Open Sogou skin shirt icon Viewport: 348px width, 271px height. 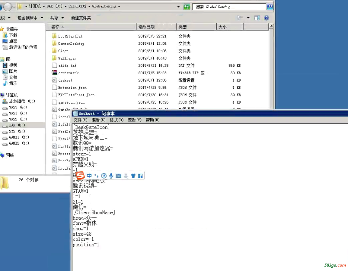click(133, 176)
